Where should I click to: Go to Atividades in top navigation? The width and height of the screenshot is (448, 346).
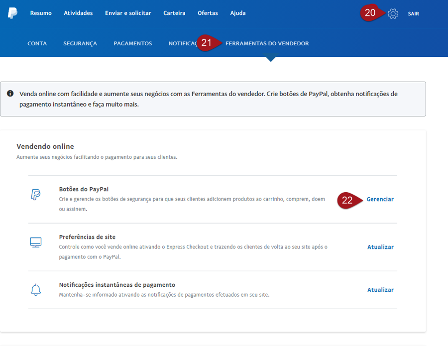click(x=78, y=13)
